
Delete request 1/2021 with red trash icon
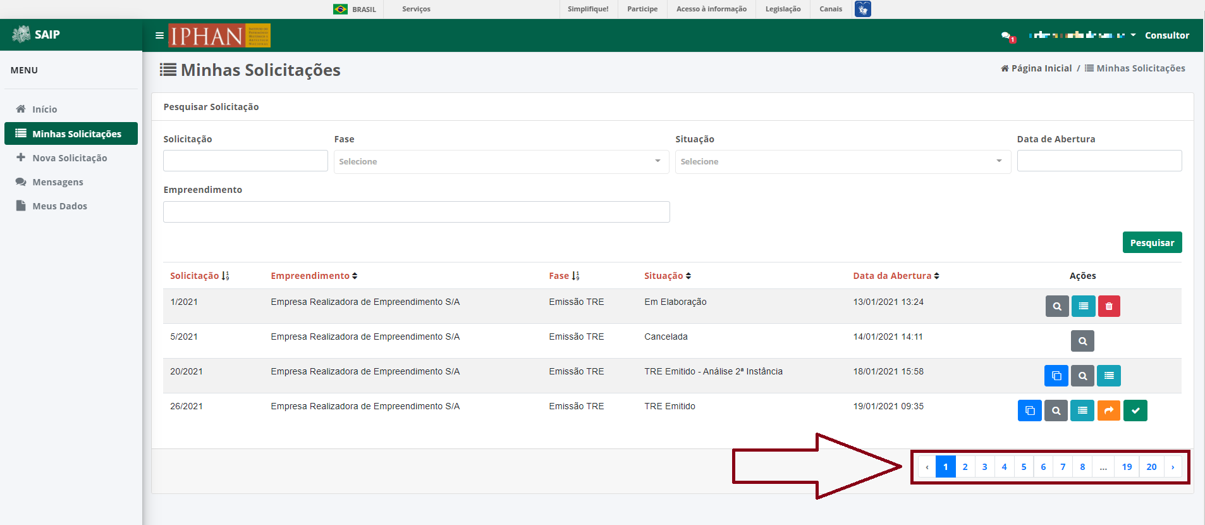pyautogui.click(x=1109, y=306)
